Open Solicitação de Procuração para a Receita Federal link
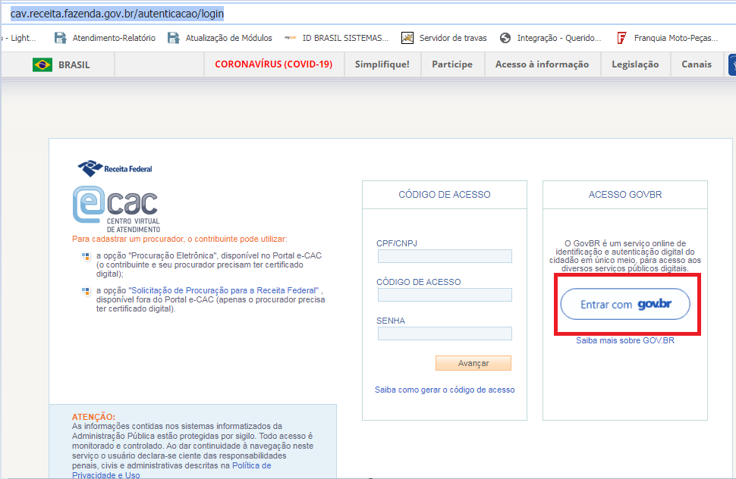736x479 pixels. tap(223, 290)
